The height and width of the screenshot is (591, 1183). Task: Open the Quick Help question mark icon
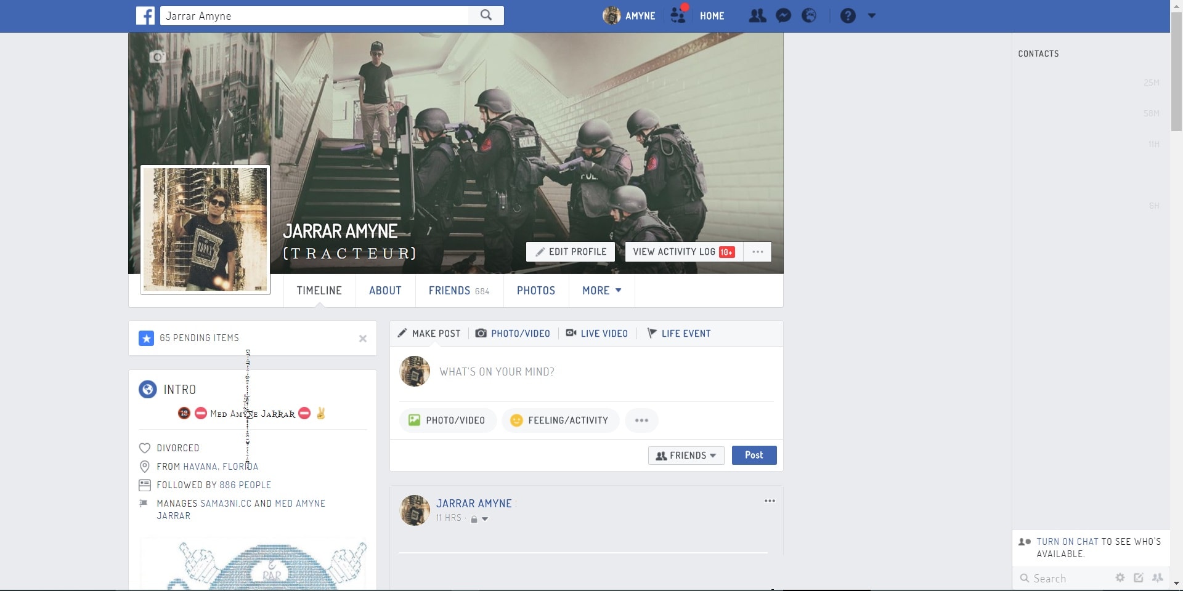pyautogui.click(x=848, y=15)
